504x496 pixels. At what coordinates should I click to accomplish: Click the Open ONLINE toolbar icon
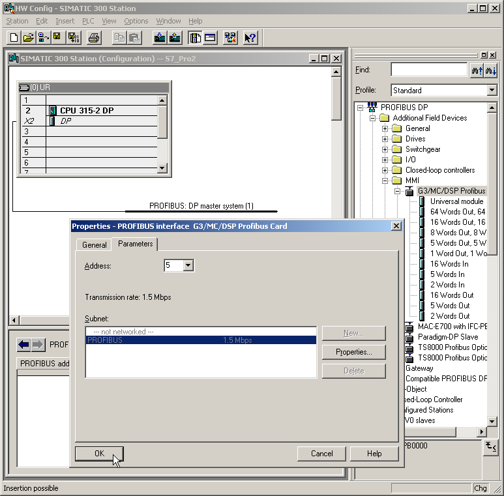pyautogui.click(x=43, y=38)
